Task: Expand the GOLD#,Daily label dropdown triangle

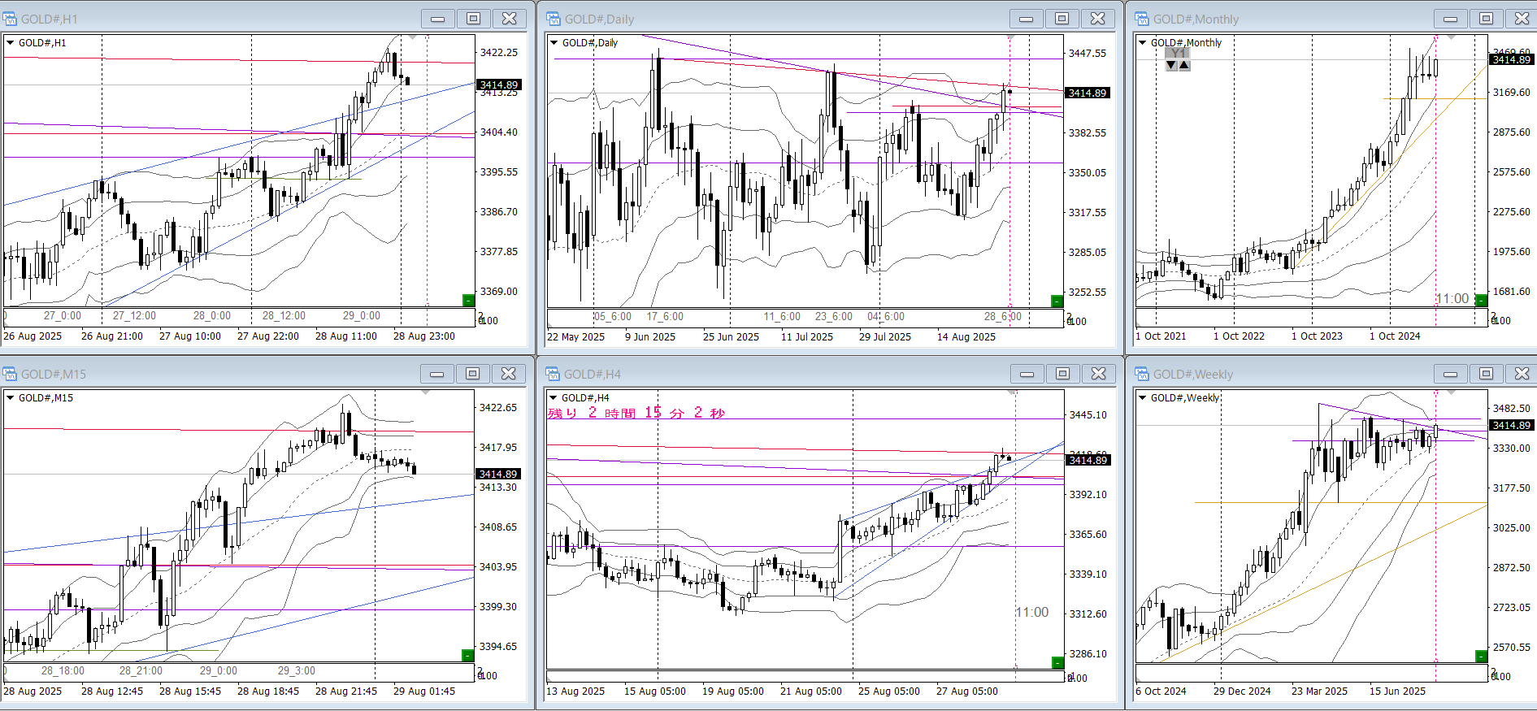Action: (554, 43)
